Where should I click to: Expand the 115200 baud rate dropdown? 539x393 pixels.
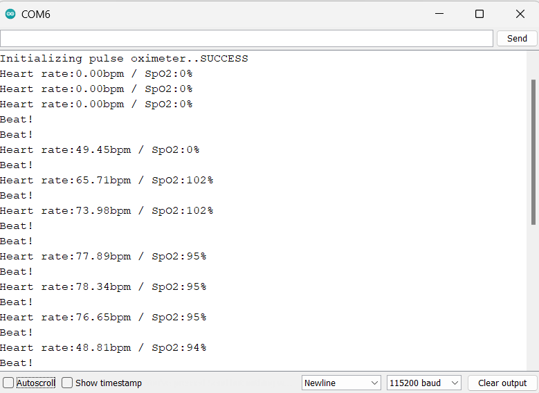tap(424, 383)
